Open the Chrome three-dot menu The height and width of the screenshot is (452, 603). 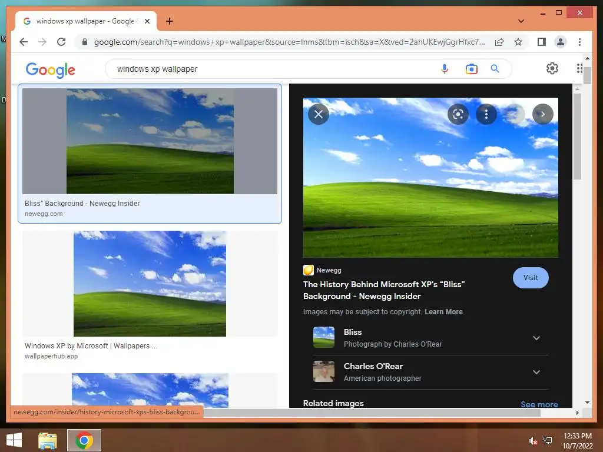click(579, 42)
